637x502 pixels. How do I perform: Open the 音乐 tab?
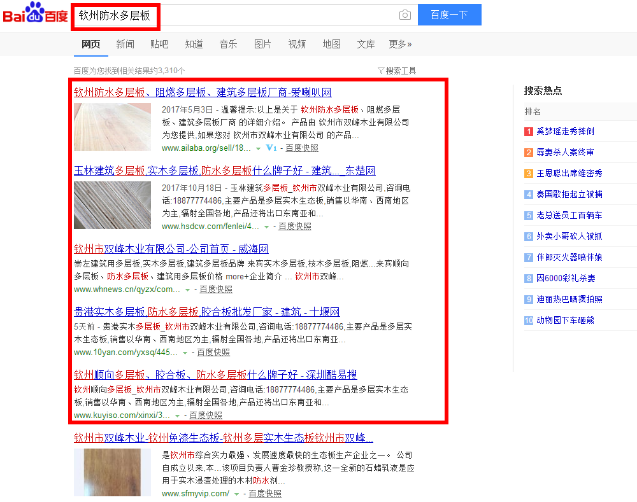(x=228, y=45)
